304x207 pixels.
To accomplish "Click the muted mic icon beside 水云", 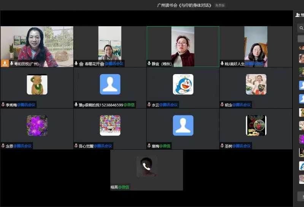I will coord(149,104).
